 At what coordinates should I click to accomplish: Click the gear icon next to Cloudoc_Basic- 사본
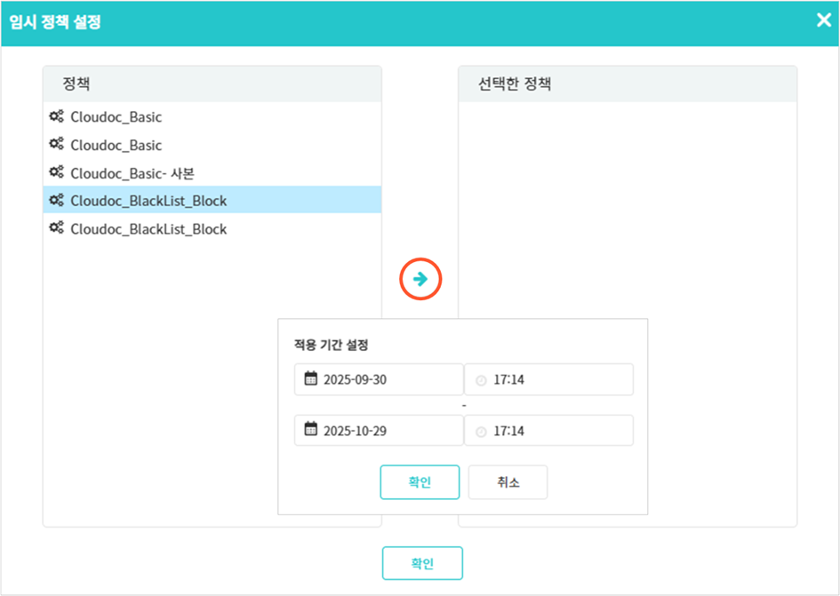point(56,172)
